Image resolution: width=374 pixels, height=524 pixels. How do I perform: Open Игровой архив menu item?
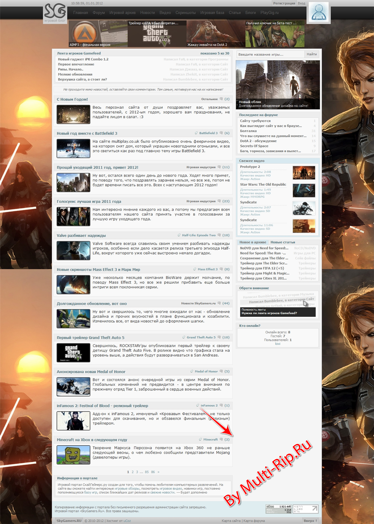pyautogui.click(x=122, y=13)
